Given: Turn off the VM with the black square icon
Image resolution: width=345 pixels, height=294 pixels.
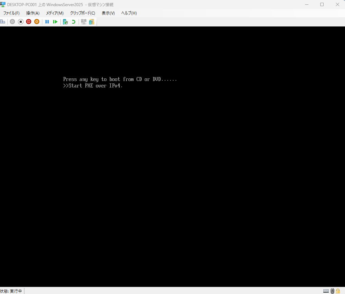Looking at the screenshot, I should [20, 22].
